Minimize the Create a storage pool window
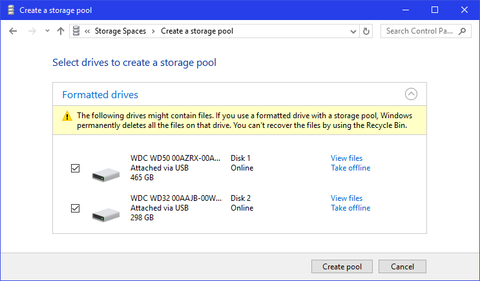Image resolution: width=480 pixels, height=281 pixels. click(x=406, y=10)
